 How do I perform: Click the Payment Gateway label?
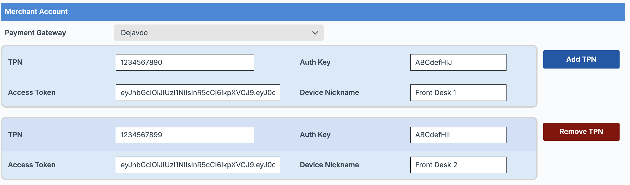click(35, 33)
